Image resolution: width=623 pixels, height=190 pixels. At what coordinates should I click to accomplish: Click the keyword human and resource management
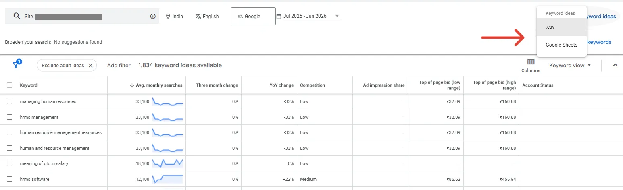pos(54,148)
